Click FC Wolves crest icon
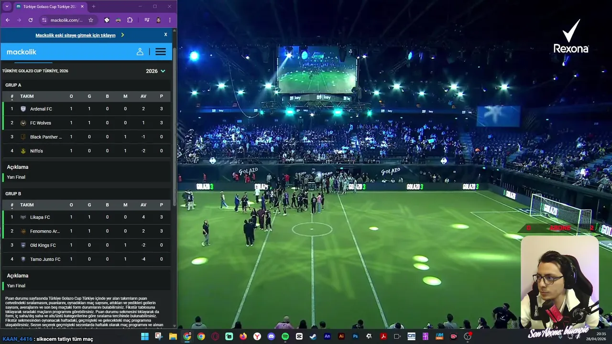The height and width of the screenshot is (344, 612). coord(23,123)
